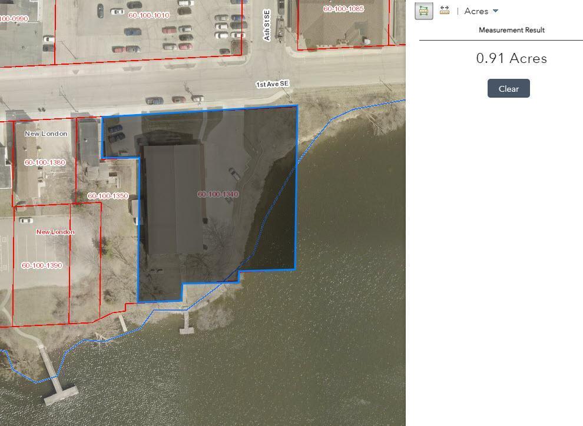
Task: Click the large building roof in measured parcel
Action: [174, 199]
